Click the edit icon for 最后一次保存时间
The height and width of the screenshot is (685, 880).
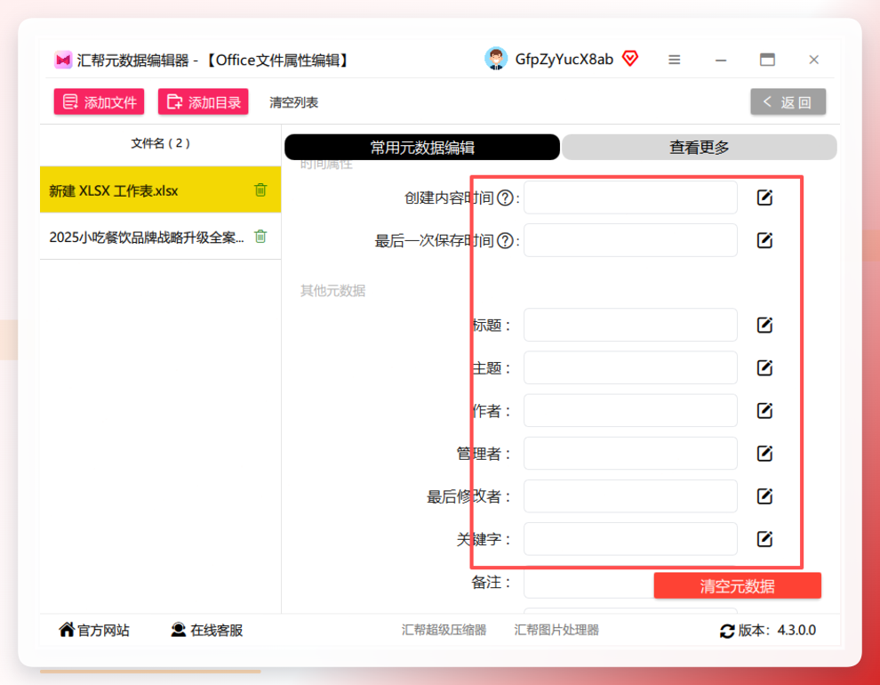(764, 240)
